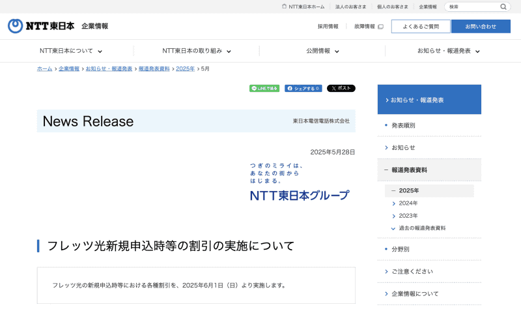Open the 採用情報 link
Screen dimensions: 521x311
click(328, 26)
